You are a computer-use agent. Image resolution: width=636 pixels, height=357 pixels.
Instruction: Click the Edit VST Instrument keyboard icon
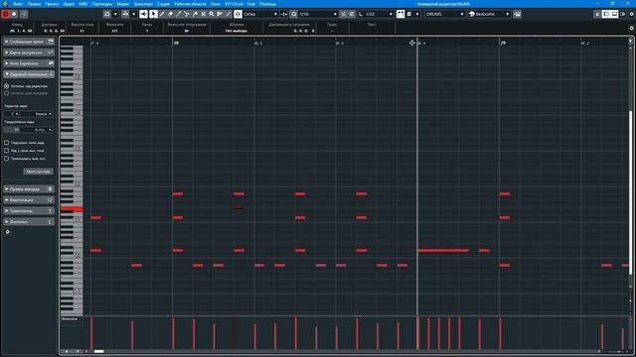tap(517, 14)
